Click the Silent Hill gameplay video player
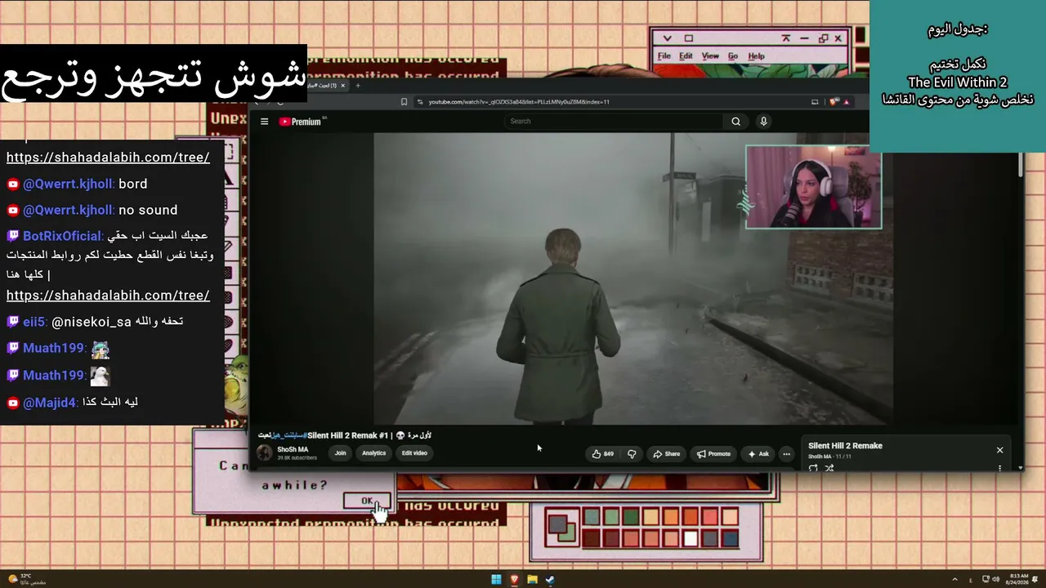Viewport: 1046px width, 588px height. click(x=633, y=278)
